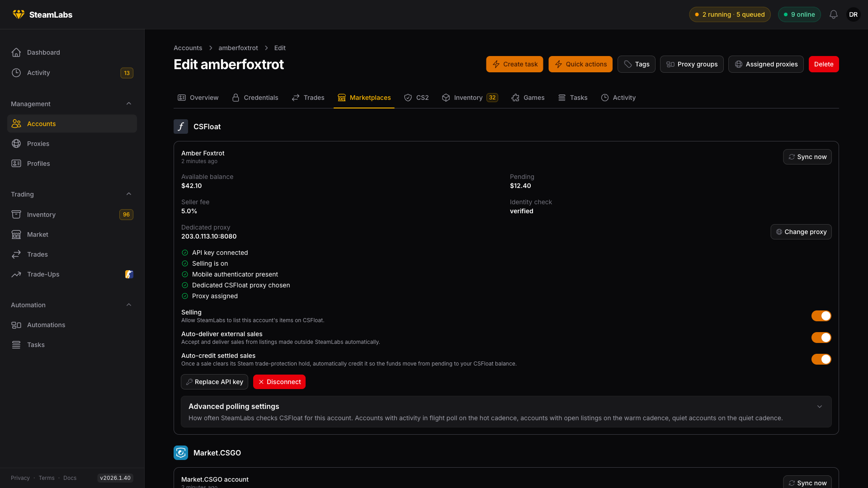Click the v2026.1.40 version label
Viewport: 868px width, 488px height.
(115, 478)
